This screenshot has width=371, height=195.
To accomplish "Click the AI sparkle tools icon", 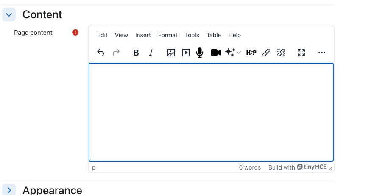I will click(230, 52).
